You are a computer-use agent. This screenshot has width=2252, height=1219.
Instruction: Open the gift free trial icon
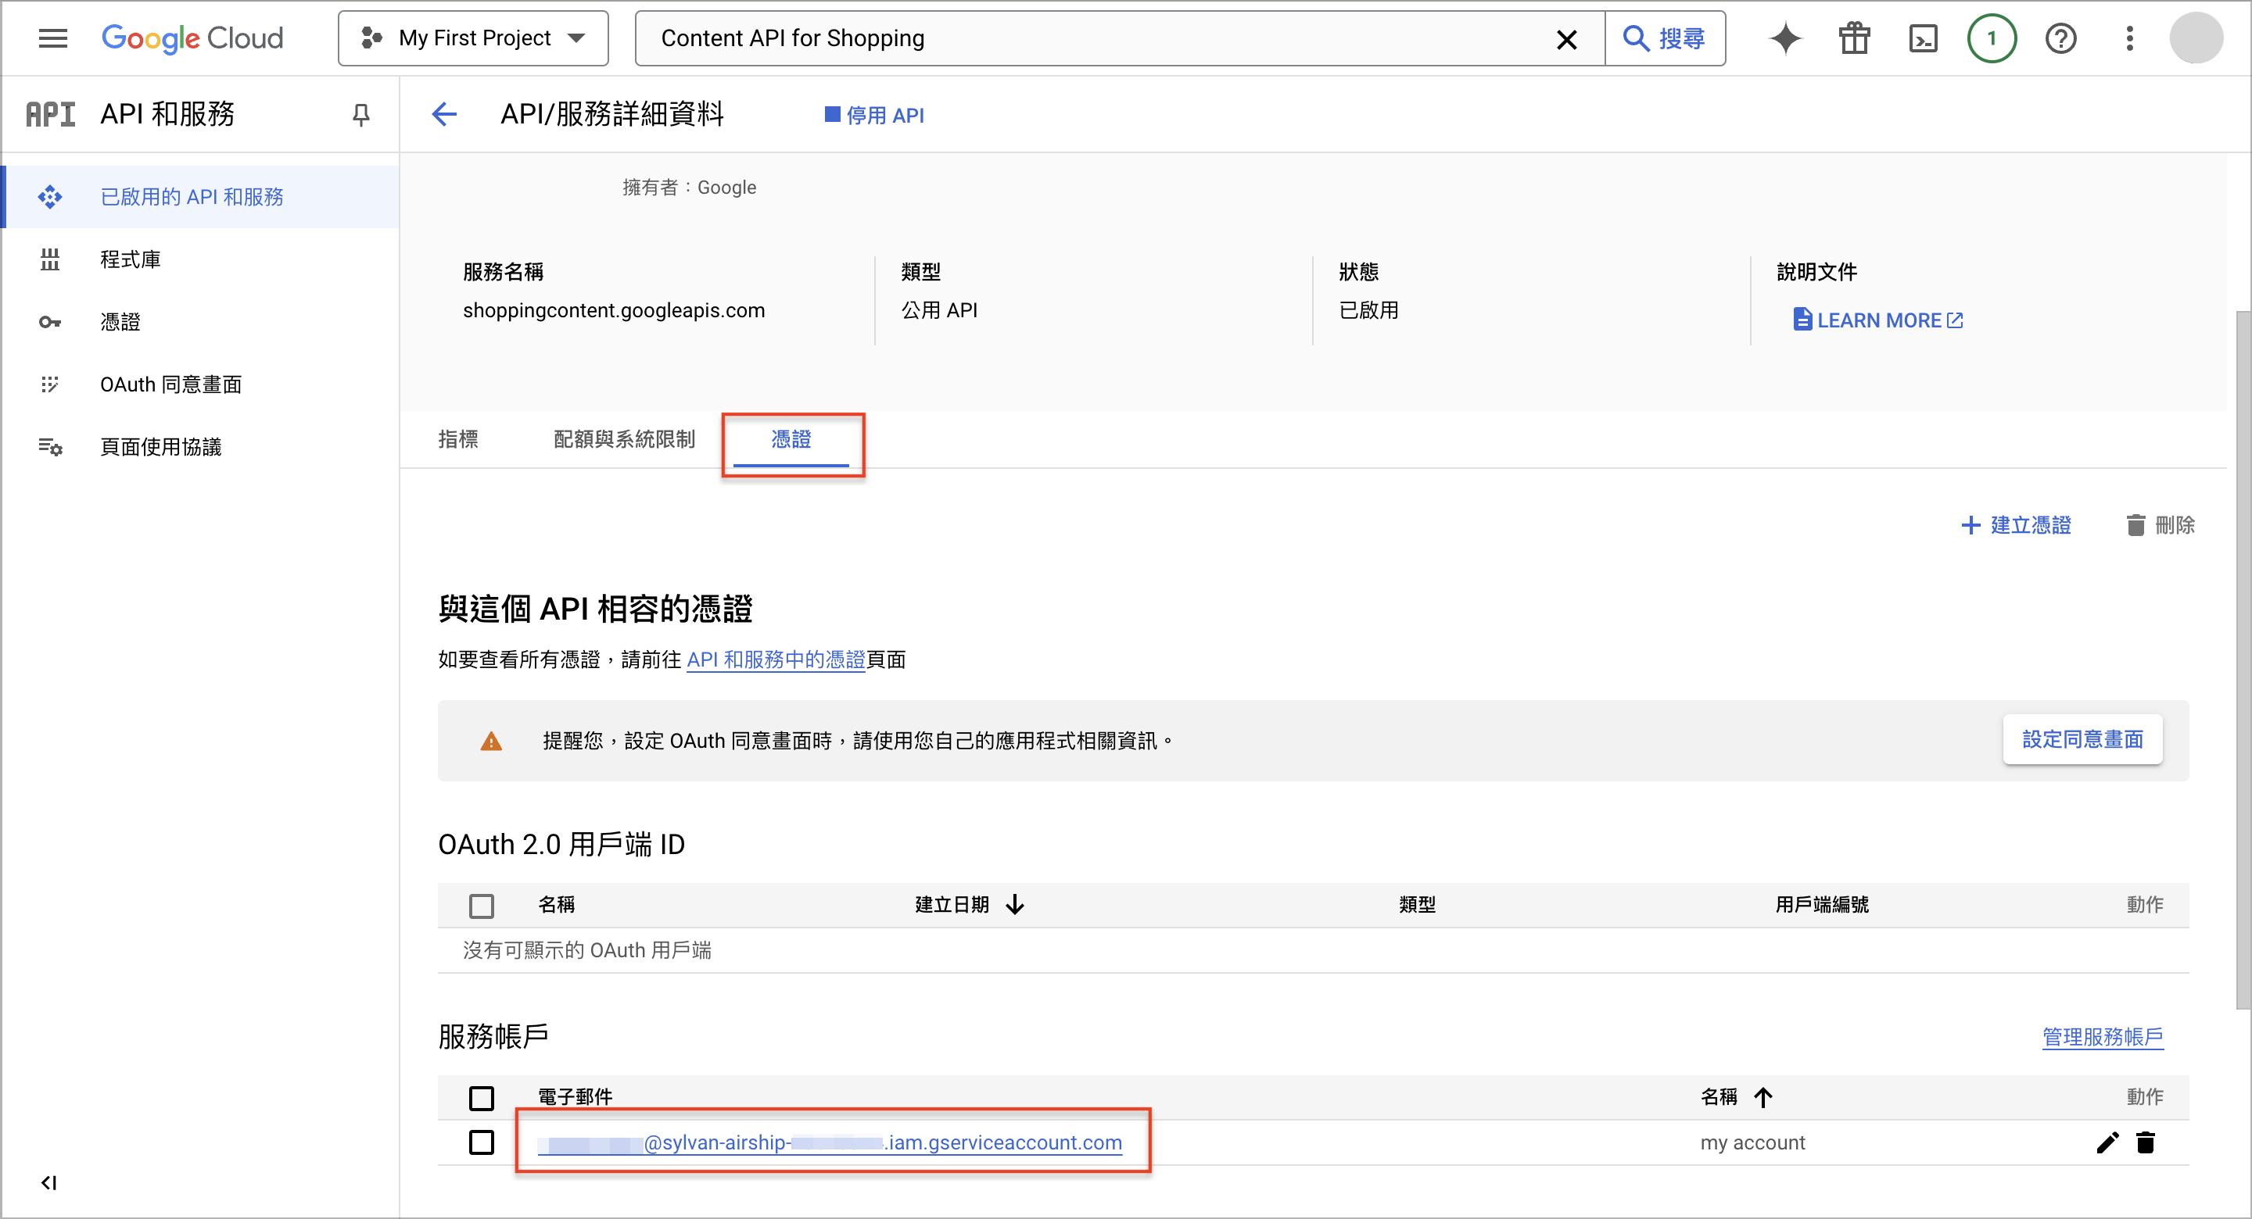[x=1853, y=38]
